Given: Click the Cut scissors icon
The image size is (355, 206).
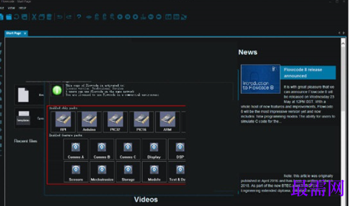Looking at the screenshot, I should 34,17.
